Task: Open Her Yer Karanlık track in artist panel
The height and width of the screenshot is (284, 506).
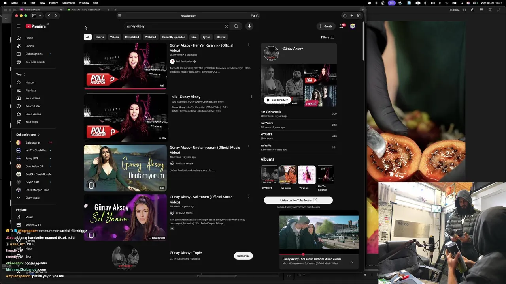Action: (298, 114)
